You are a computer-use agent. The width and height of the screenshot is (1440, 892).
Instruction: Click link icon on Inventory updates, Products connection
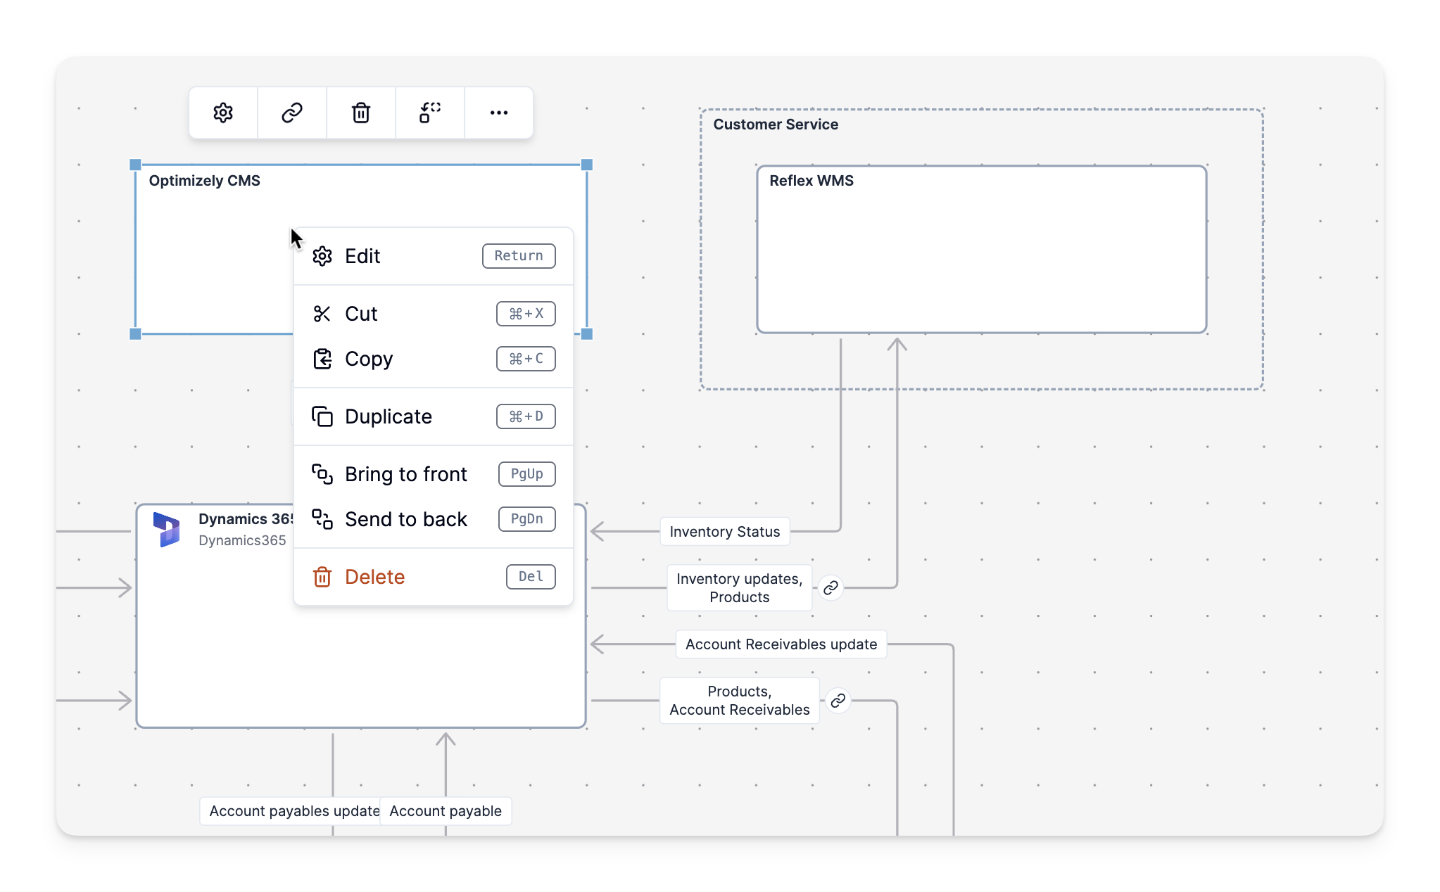pyautogui.click(x=832, y=587)
